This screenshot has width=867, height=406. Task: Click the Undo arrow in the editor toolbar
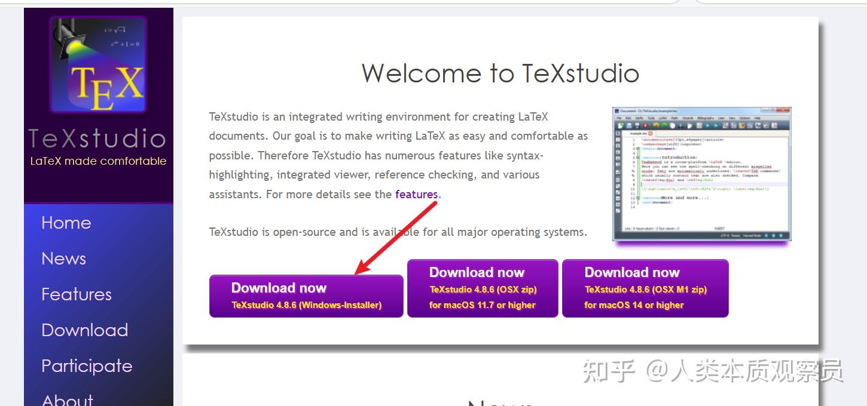pos(655,125)
